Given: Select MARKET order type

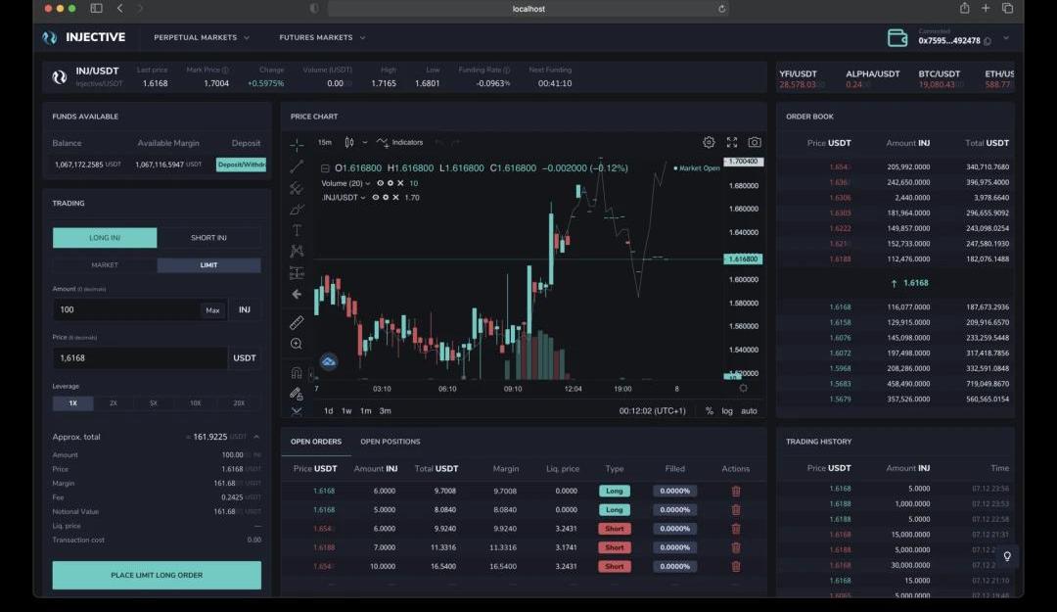Looking at the screenshot, I should click(105, 265).
